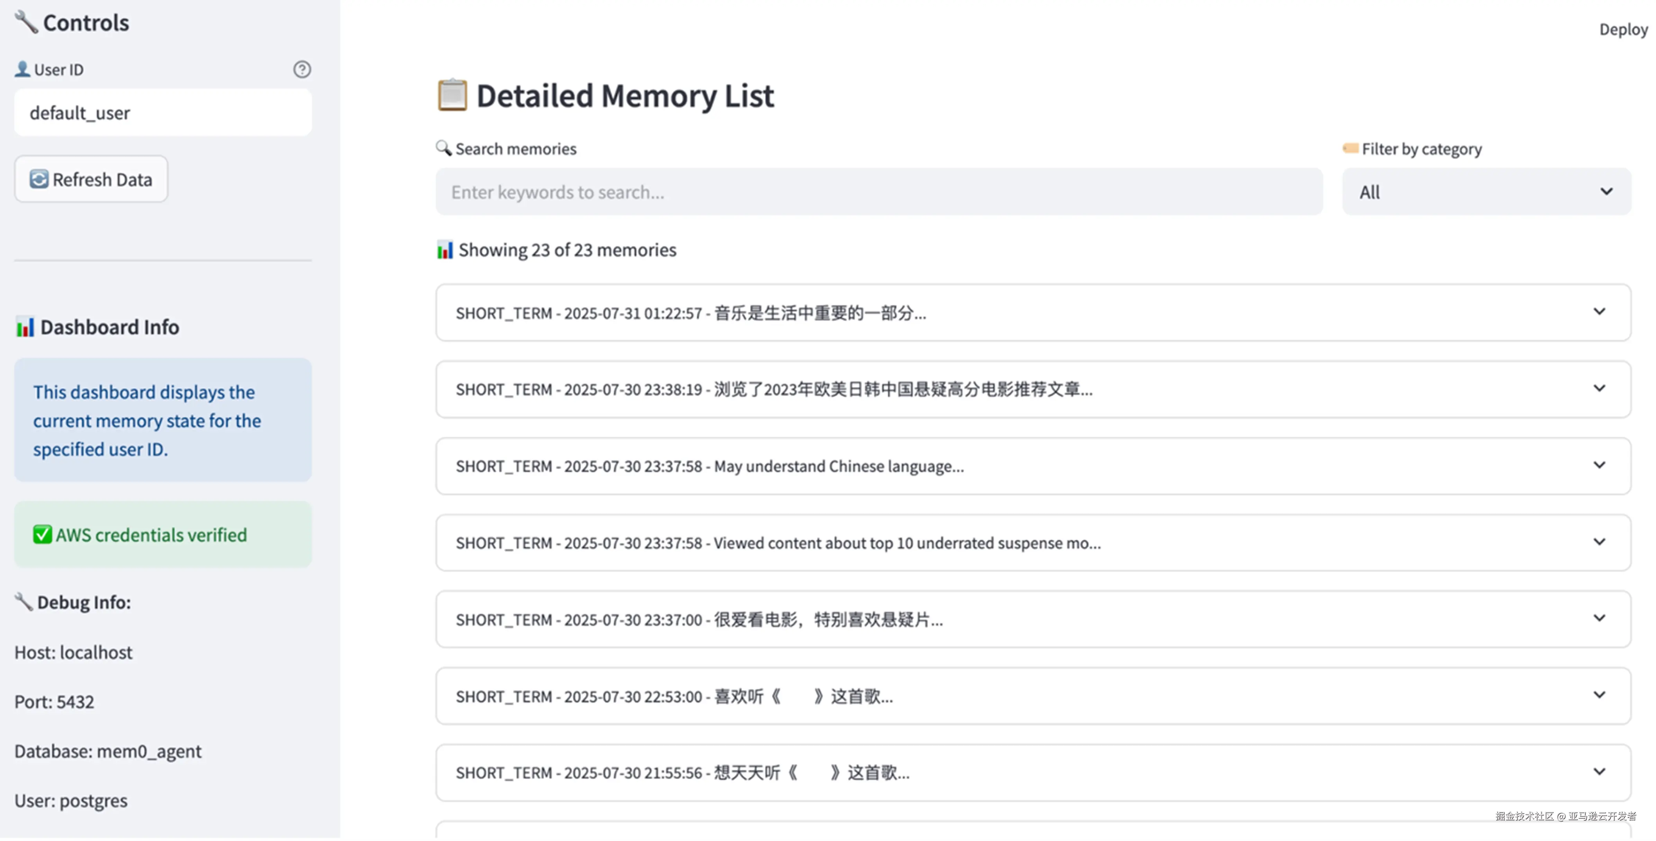Click the green checkmark in AWS credentials verified
Image resolution: width=1656 pixels, height=841 pixels.
(42, 535)
